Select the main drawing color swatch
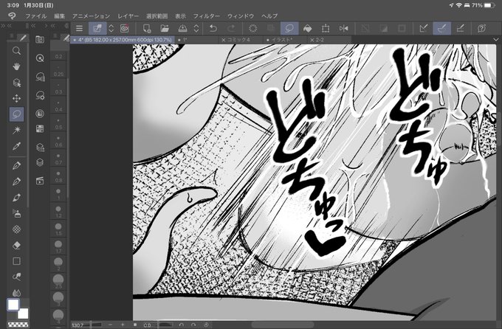The height and width of the screenshot is (329, 502). pyautogui.click(x=13, y=305)
